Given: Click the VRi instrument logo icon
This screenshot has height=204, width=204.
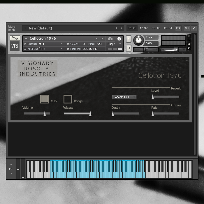Looking at the screenshot, I should (x=15, y=47).
